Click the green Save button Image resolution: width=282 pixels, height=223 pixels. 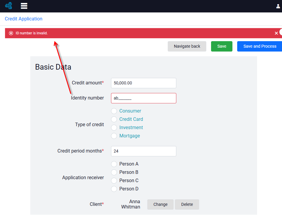221,46
